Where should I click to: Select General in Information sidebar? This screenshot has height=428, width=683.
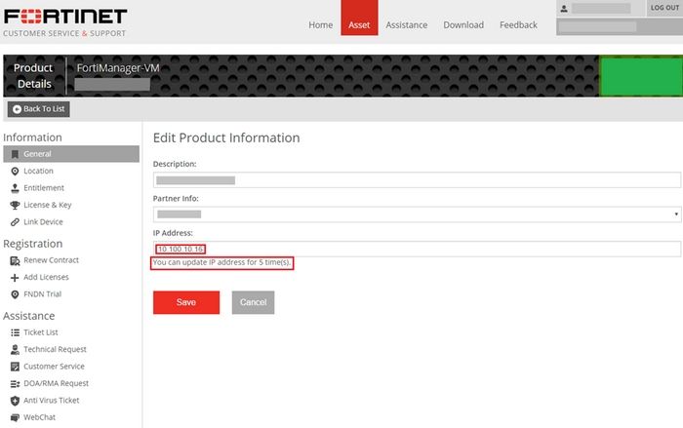71,154
